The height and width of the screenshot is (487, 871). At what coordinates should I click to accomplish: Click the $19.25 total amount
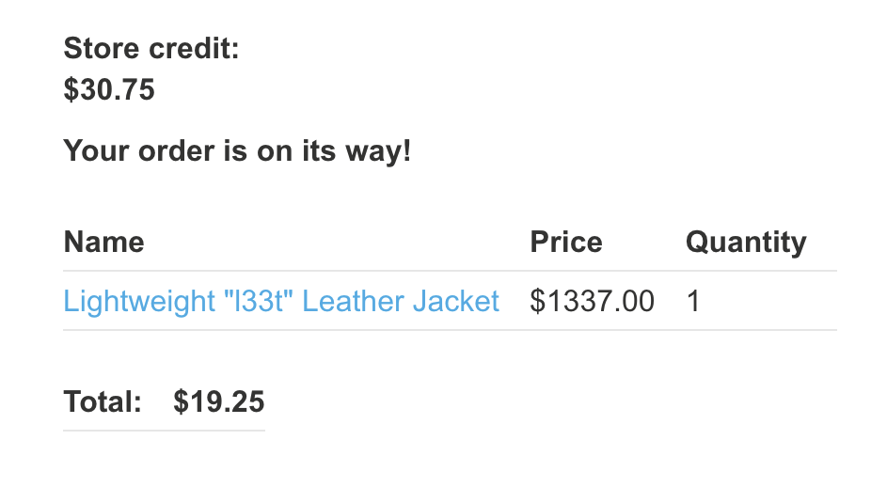pyautogui.click(x=219, y=402)
